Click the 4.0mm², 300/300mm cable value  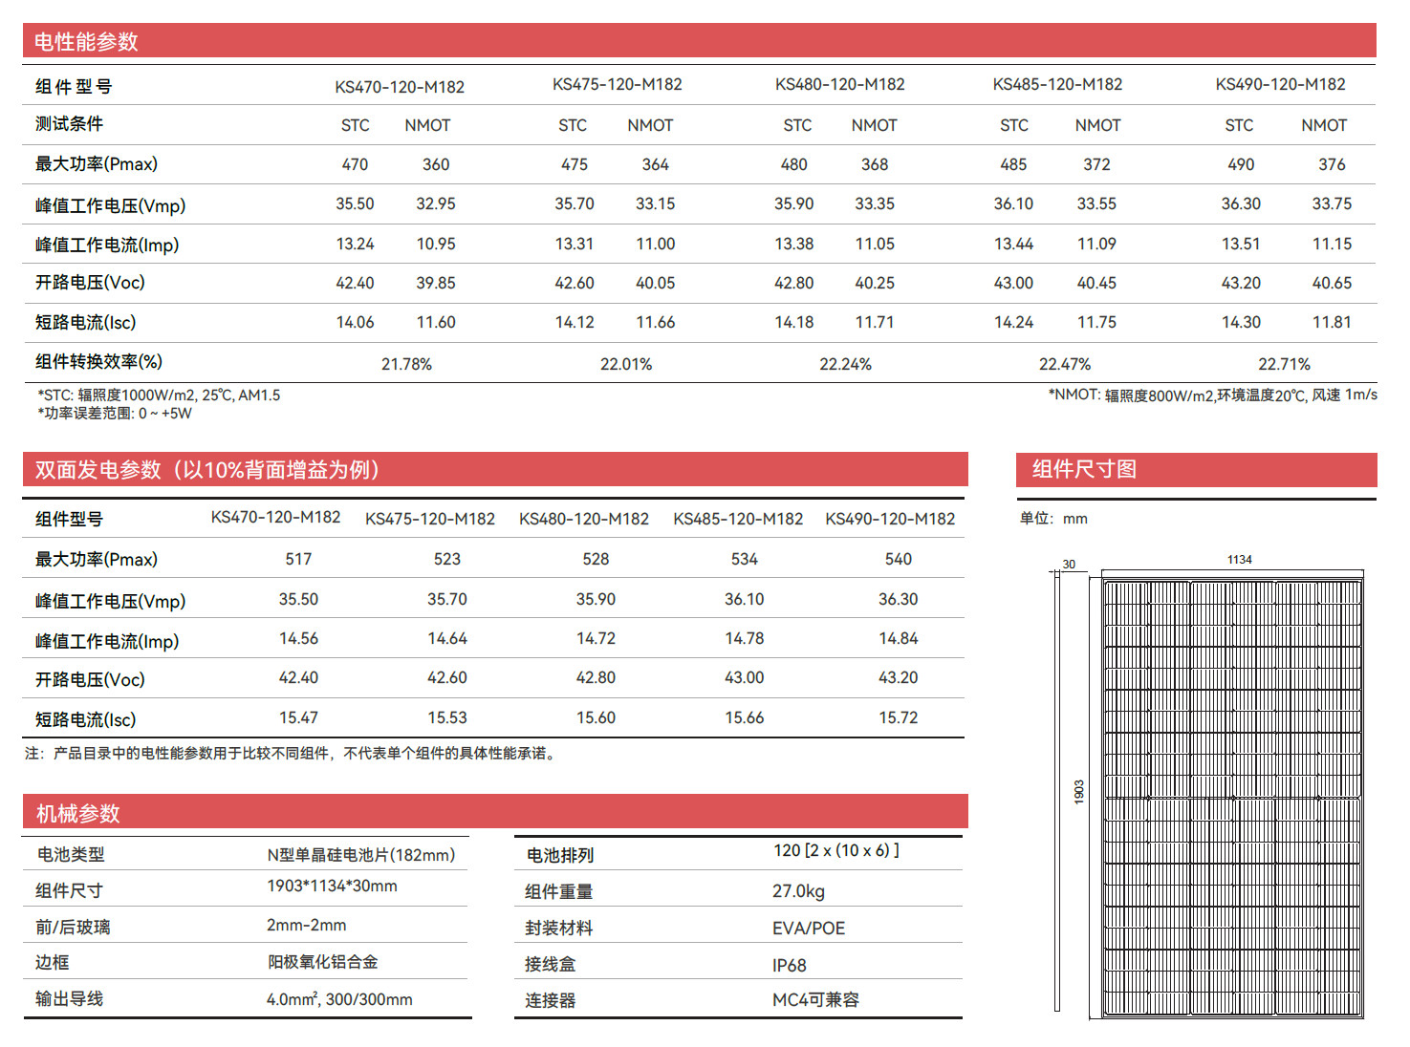[x=339, y=999]
